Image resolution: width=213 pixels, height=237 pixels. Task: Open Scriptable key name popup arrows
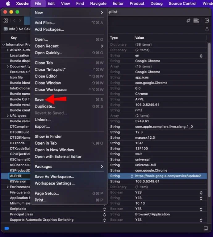(104, 209)
